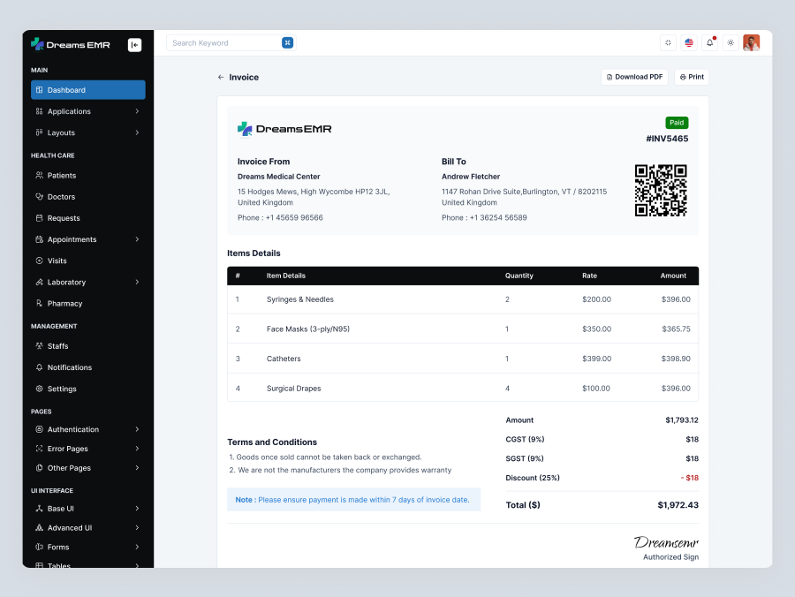
Task: Click the Visits icon in sidebar
Action: tap(39, 261)
